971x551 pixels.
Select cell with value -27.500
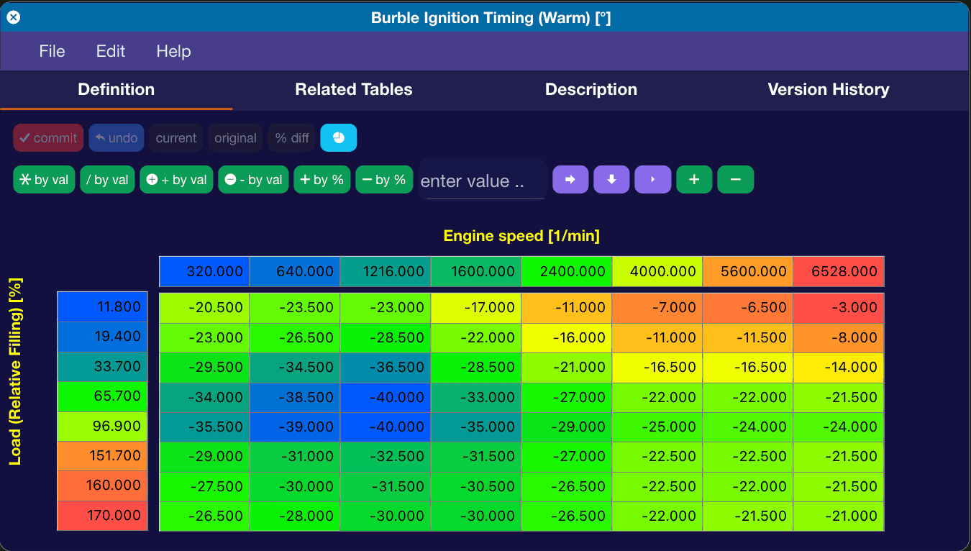204,486
